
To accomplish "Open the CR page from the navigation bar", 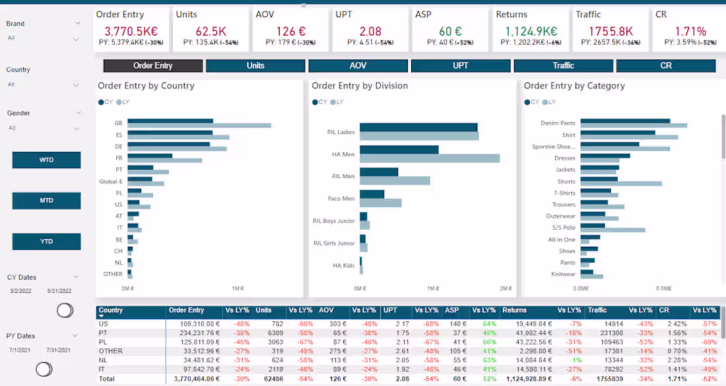I will coord(665,65).
